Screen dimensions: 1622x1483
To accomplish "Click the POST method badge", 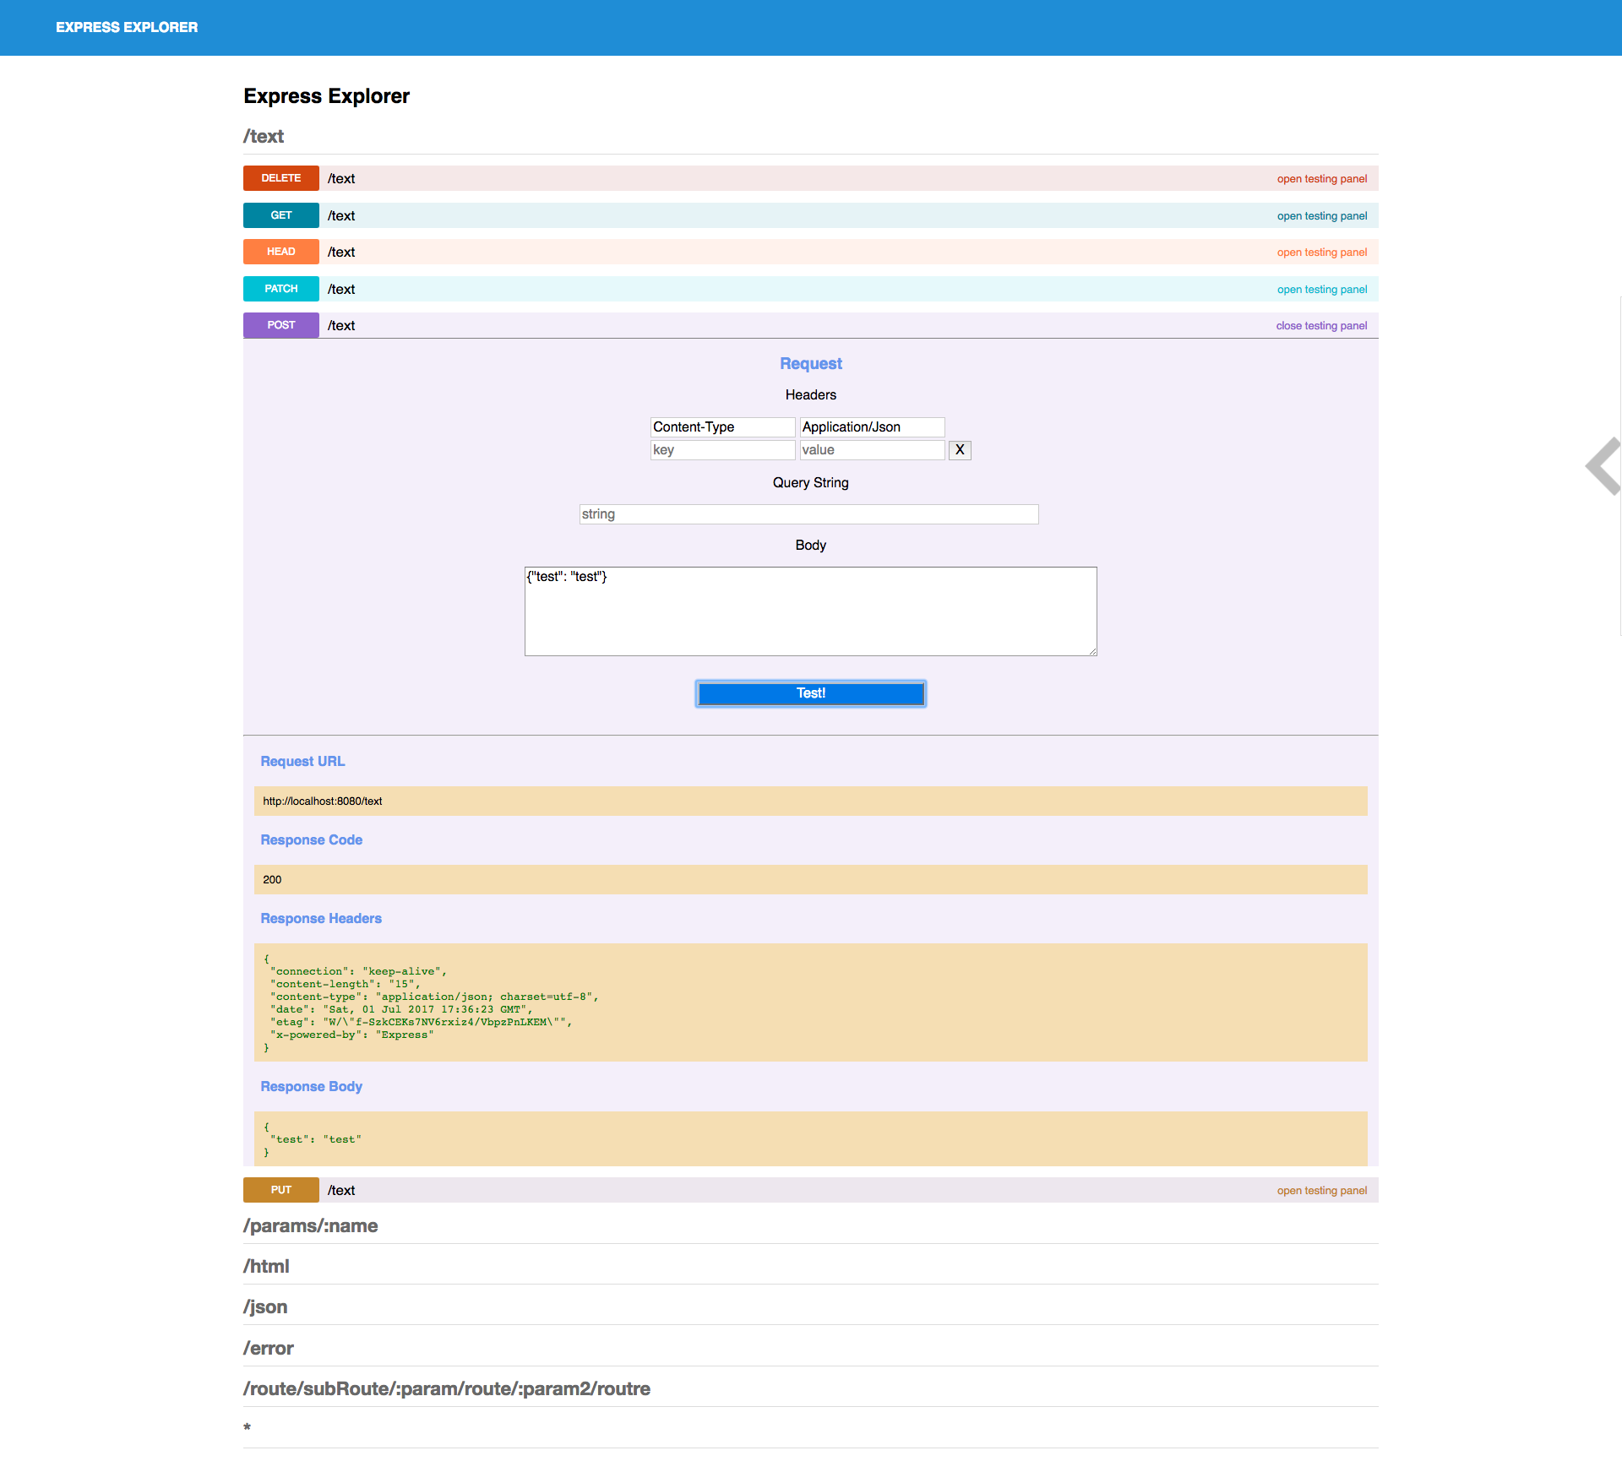I will (x=280, y=325).
